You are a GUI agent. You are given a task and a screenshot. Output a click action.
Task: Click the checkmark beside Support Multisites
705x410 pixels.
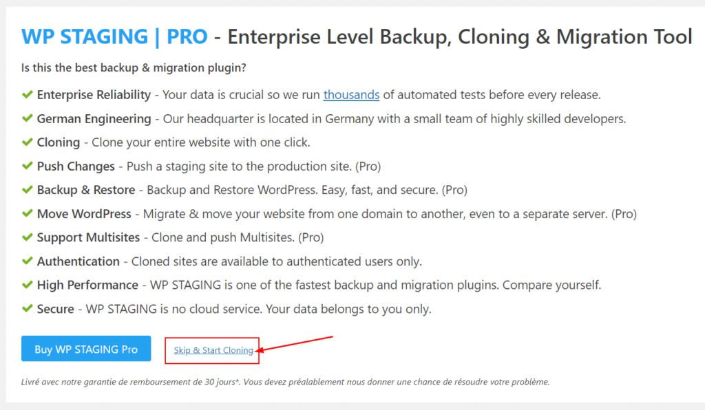pos(28,237)
